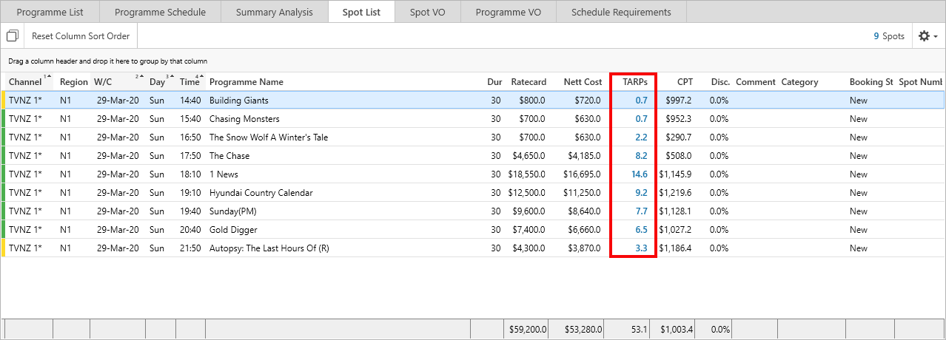This screenshot has height=340, width=946.
Task: Click Nett Cost $6,660.0 for Gold Digger
Action: 585,230
